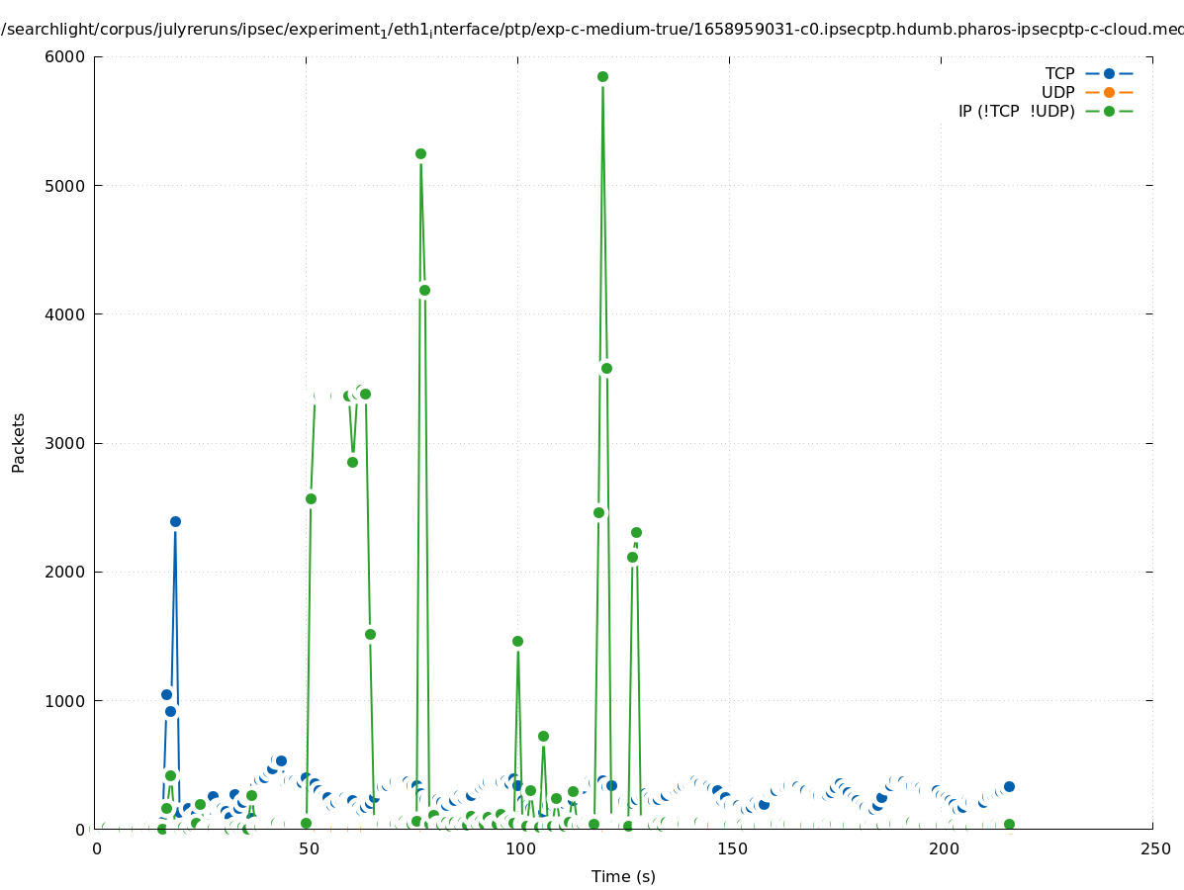
Task: Click the 250 x-axis tick label
Action: (1153, 848)
